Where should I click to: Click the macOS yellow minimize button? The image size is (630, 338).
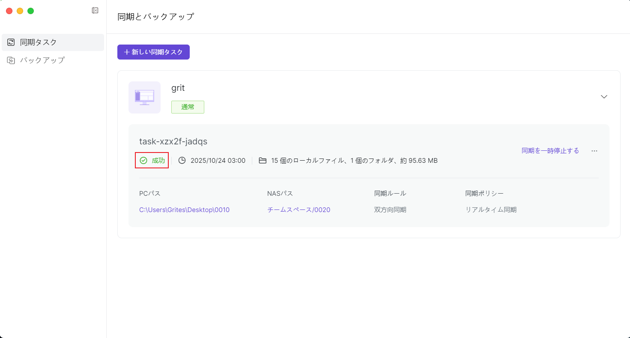[x=20, y=11]
